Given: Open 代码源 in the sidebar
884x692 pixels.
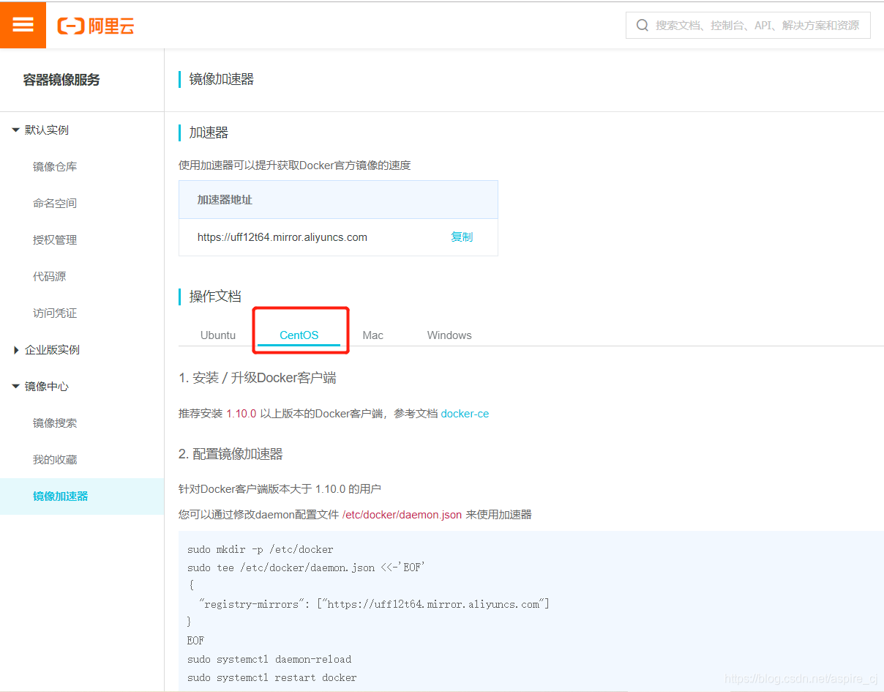Looking at the screenshot, I should [49, 277].
